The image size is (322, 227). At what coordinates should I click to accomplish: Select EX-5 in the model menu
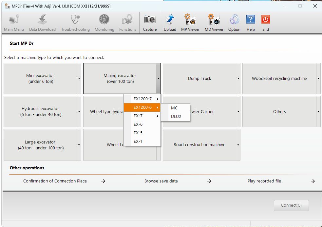click(x=142, y=133)
